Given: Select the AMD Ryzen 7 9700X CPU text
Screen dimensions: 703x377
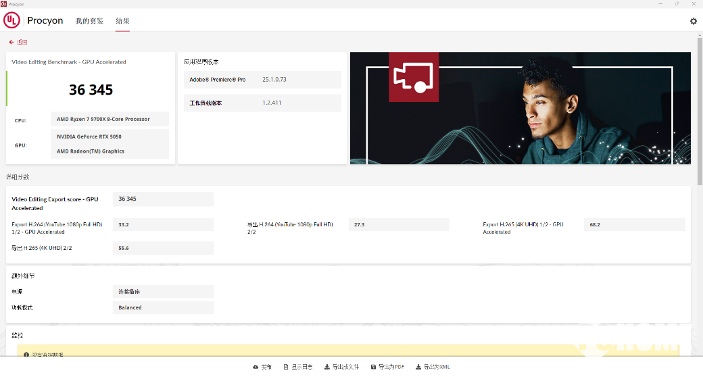Looking at the screenshot, I should click(x=103, y=119).
